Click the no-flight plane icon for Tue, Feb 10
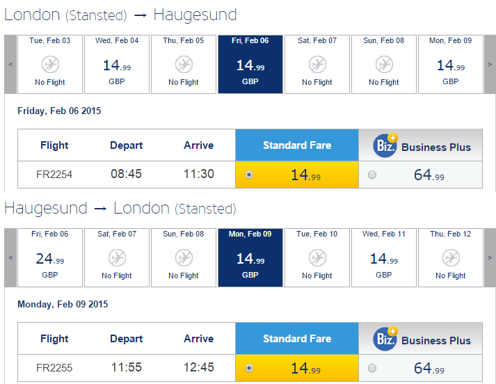This screenshot has width=496, height=384. (x=317, y=258)
